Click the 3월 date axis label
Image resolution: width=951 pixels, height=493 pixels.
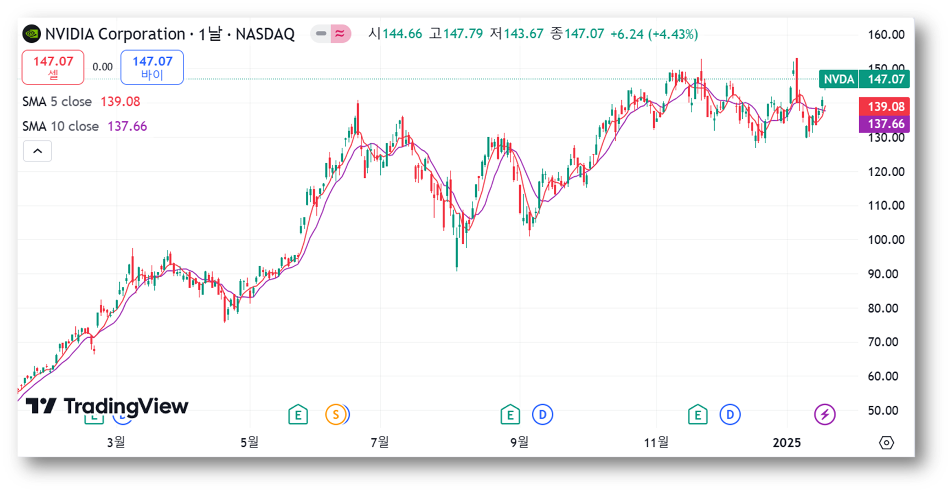point(116,442)
